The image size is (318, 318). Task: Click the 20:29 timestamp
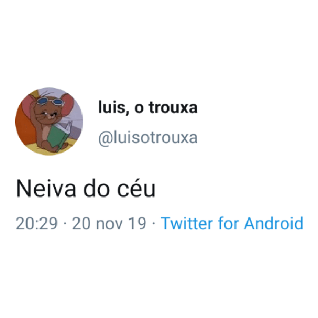37,224
